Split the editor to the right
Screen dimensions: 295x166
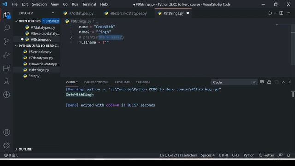coord(282,13)
